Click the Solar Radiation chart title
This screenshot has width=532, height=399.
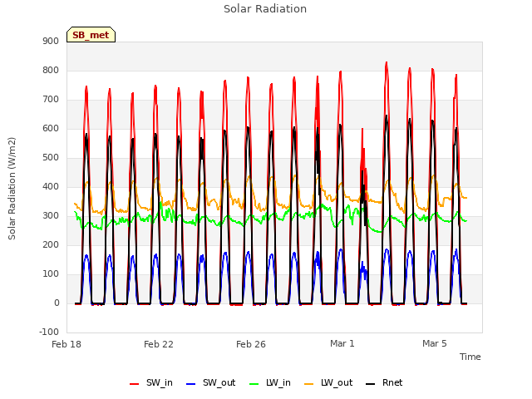pos(265,9)
